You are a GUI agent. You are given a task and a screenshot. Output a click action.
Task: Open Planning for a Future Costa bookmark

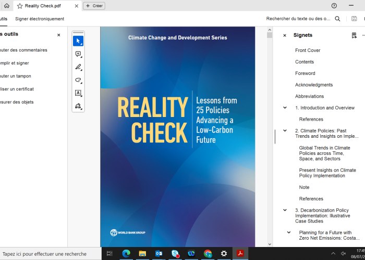click(330, 236)
